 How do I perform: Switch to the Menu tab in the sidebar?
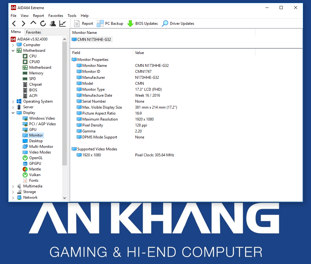[16, 32]
